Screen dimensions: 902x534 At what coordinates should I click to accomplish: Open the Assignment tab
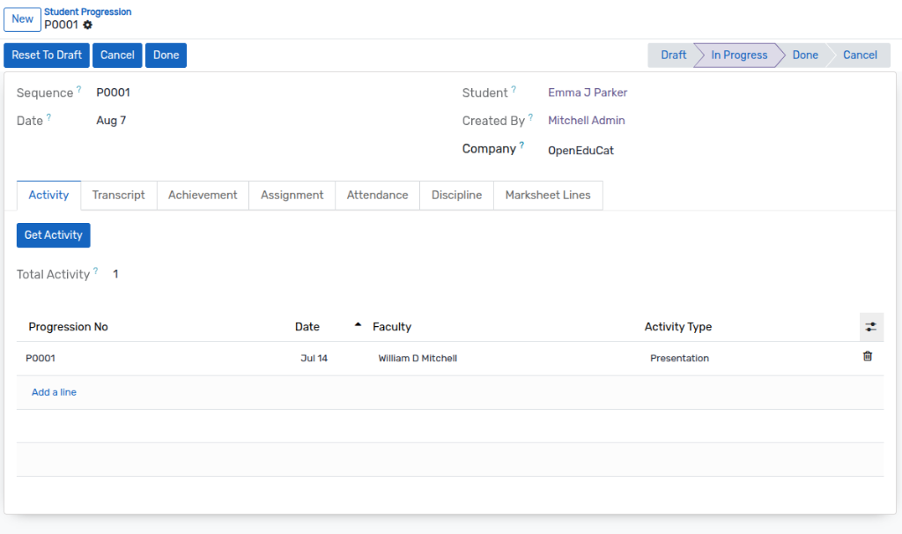292,195
